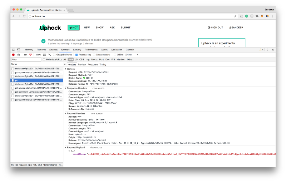Toggle the device toolbar icon
The width and height of the screenshot is (286, 182).
(x=19, y=50)
